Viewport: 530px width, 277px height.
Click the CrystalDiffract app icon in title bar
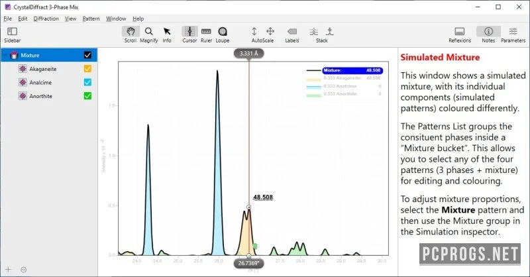point(7,7)
